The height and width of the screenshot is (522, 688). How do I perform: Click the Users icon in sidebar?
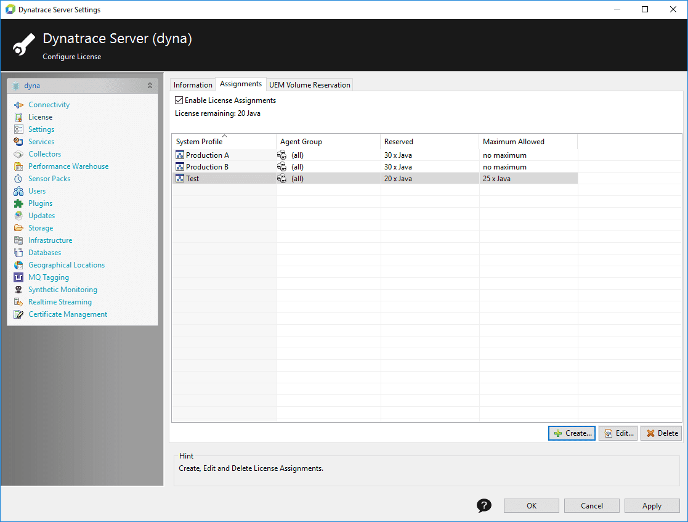[18, 191]
